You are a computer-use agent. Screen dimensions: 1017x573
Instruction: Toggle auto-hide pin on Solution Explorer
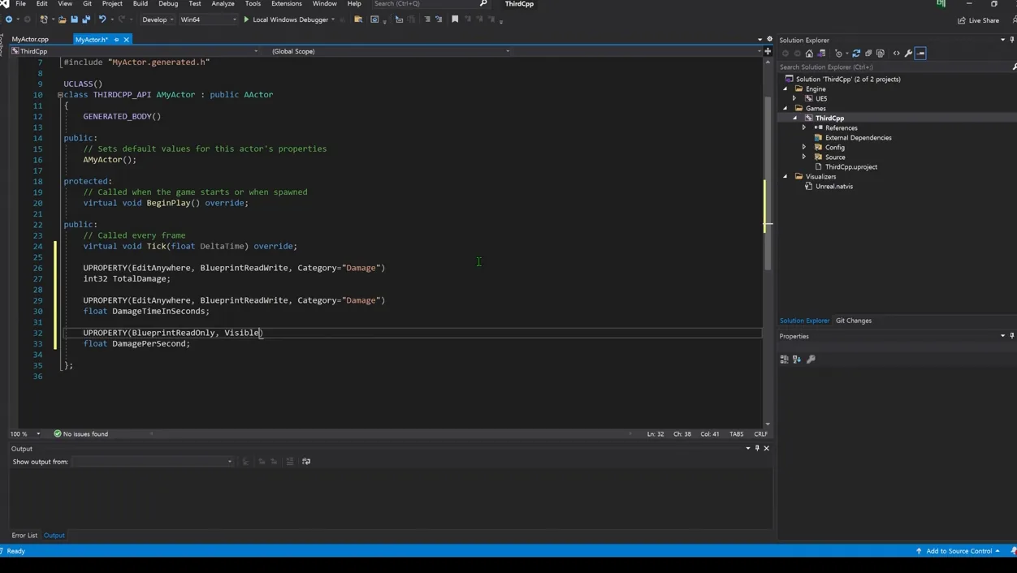(x=1012, y=40)
